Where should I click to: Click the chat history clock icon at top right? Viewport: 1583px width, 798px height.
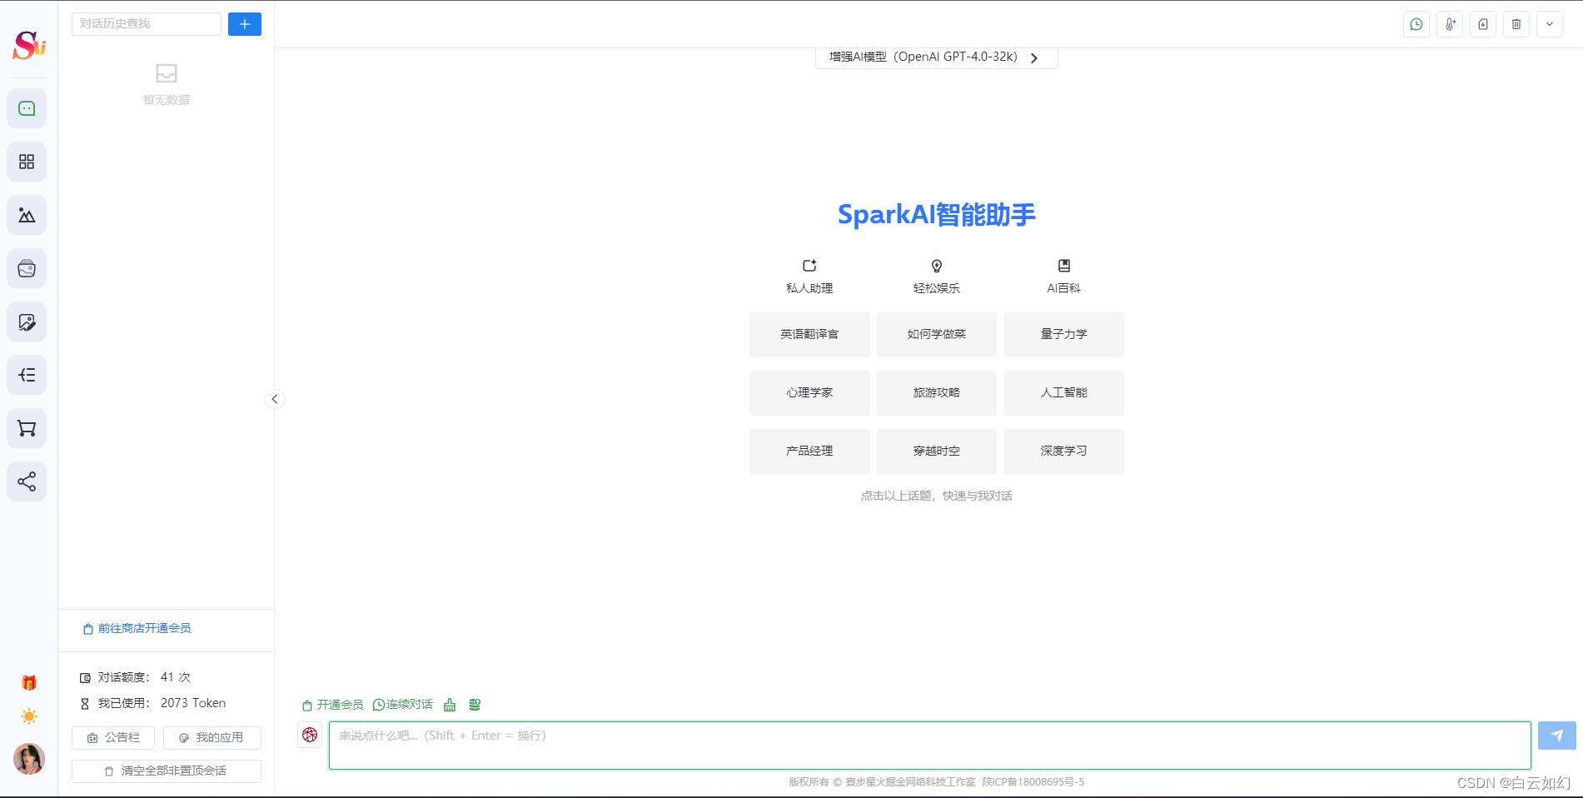pyautogui.click(x=1416, y=24)
